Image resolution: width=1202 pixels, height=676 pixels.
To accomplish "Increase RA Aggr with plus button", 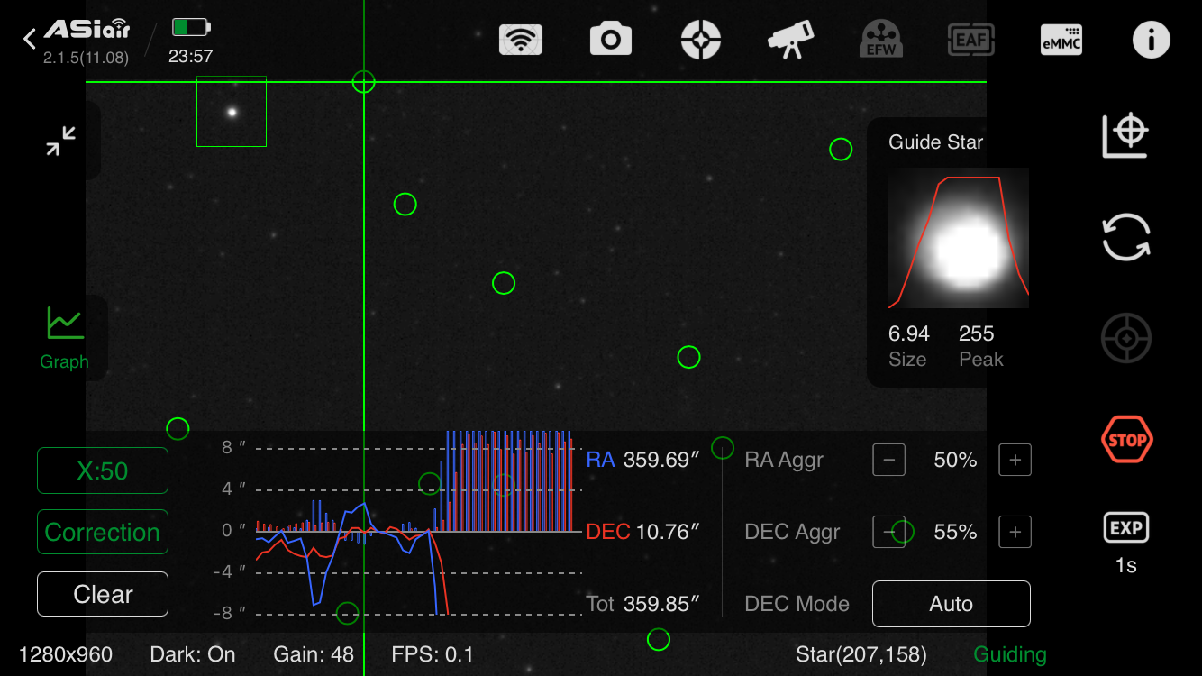I will pos(1015,460).
